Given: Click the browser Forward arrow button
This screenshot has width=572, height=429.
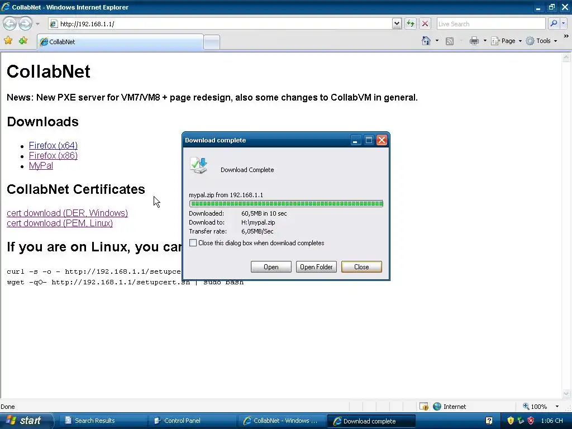Looking at the screenshot, I should point(25,23).
